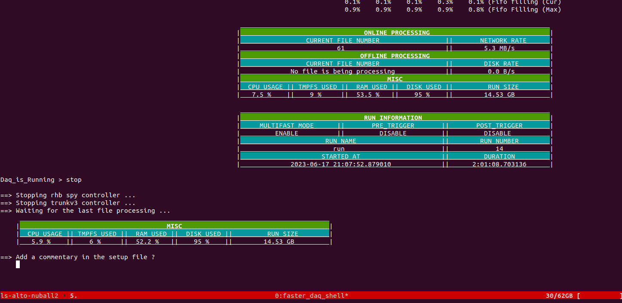Image resolution: width=622 pixels, height=303 pixels.
Task: Select the 5.3 MB/s network rate value
Action: pos(499,48)
